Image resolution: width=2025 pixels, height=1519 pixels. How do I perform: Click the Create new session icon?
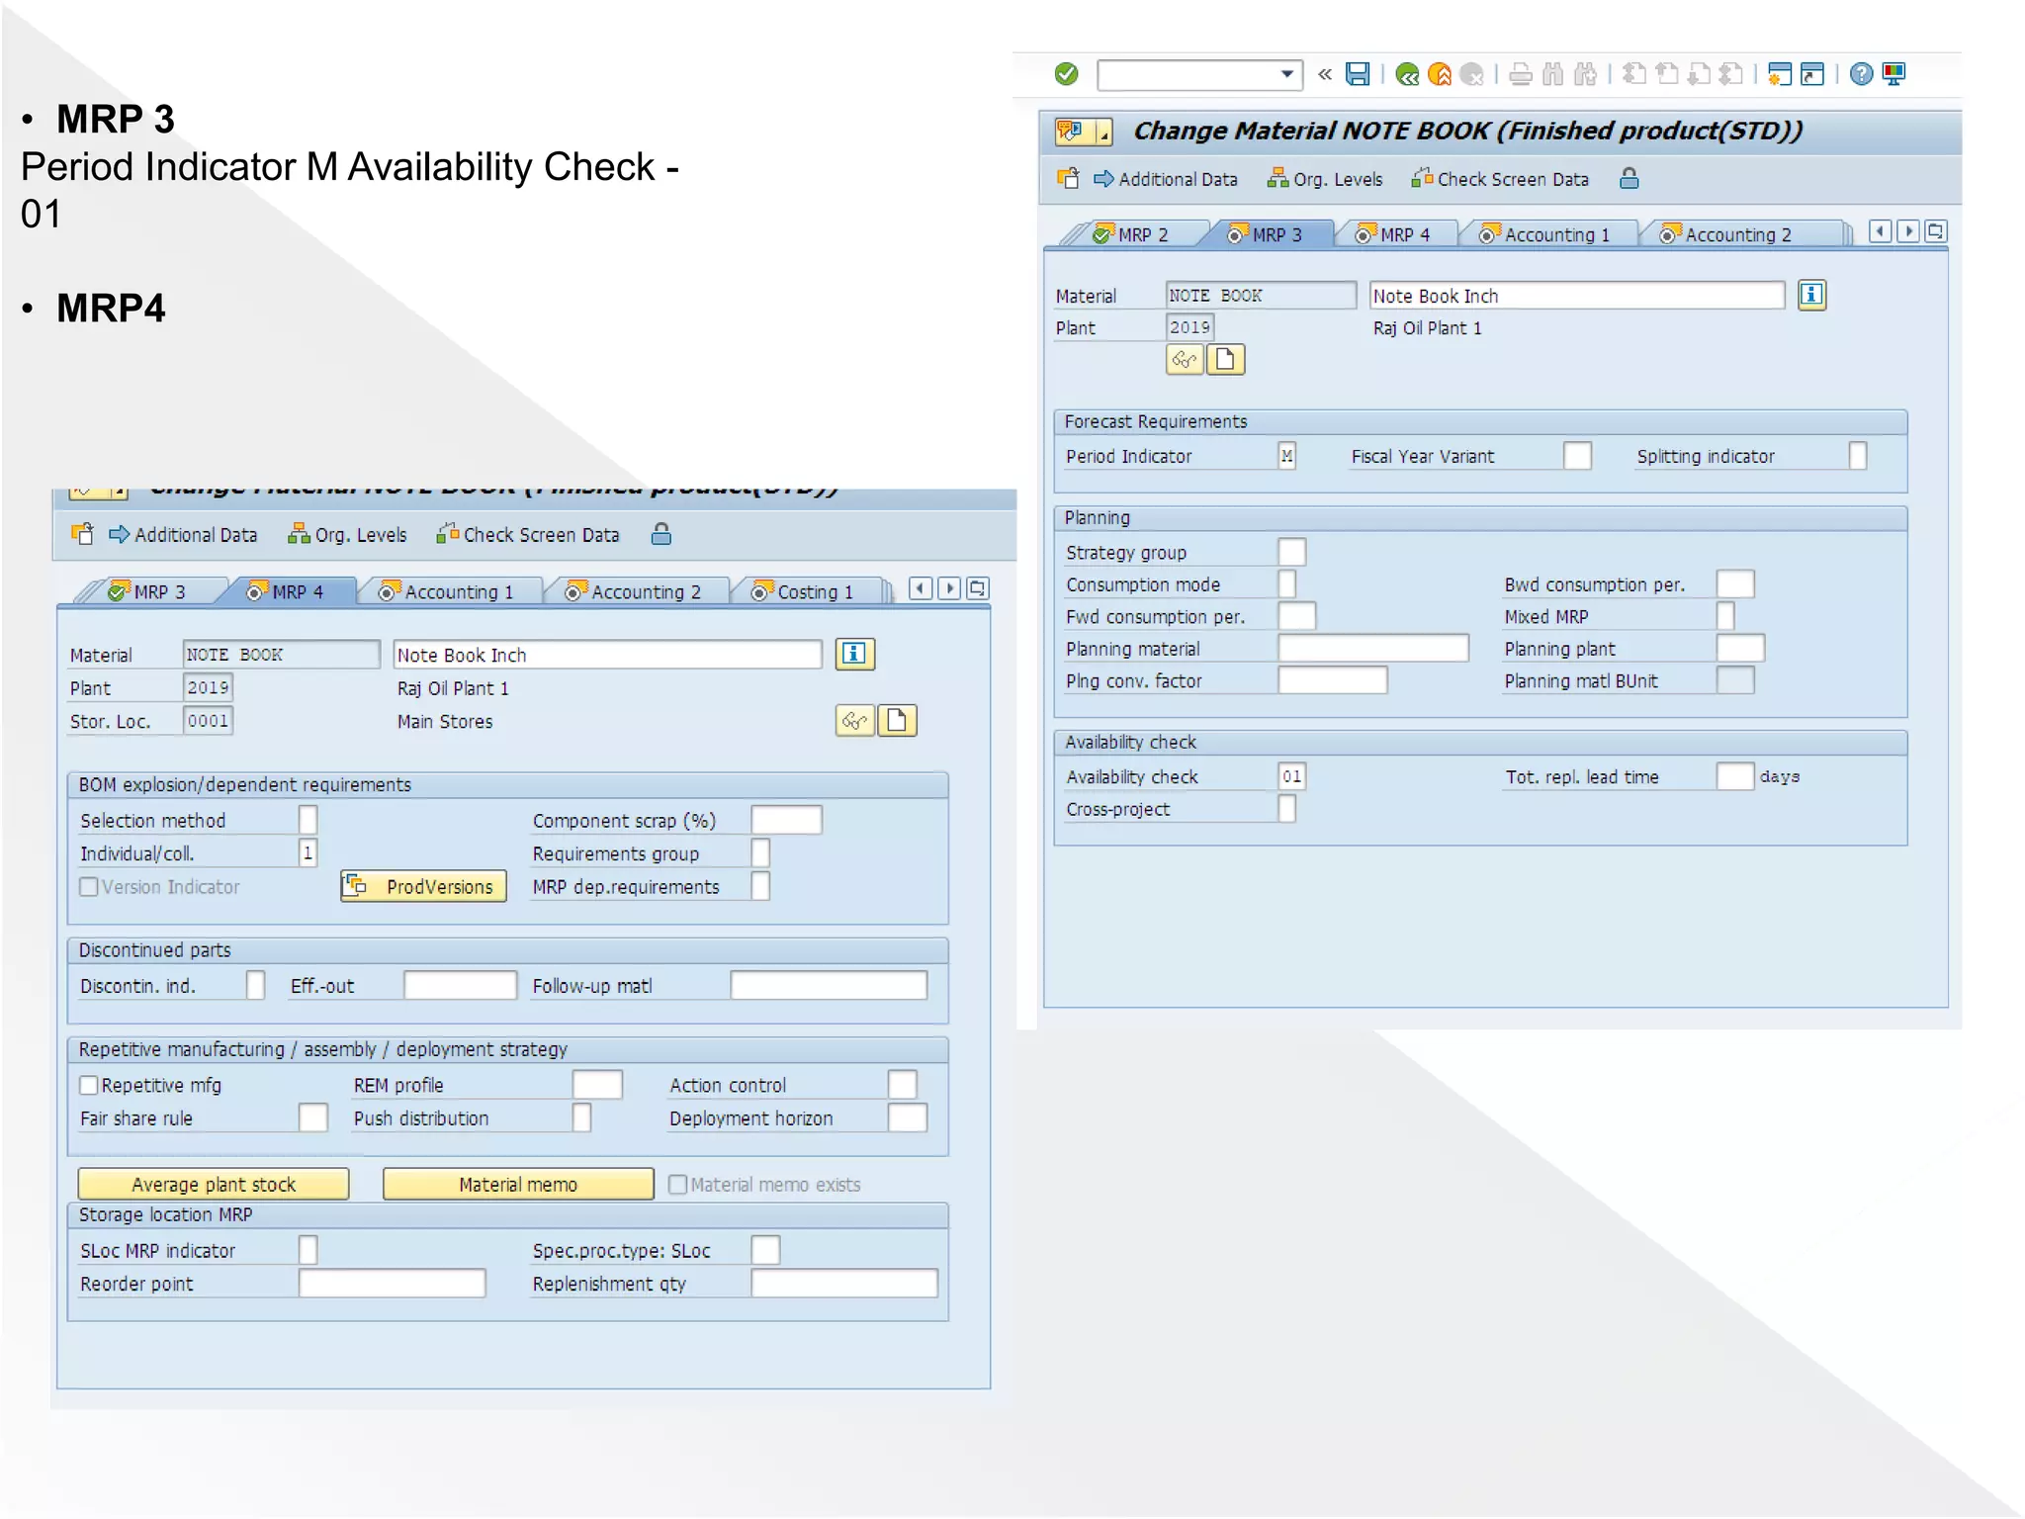tap(1779, 74)
